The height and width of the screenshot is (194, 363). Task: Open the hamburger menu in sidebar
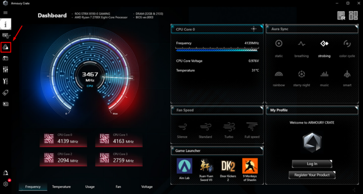[x=5, y=13]
